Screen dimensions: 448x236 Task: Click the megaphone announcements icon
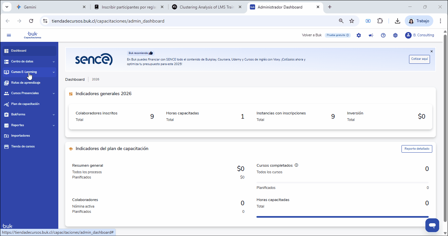(x=371, y=35)
